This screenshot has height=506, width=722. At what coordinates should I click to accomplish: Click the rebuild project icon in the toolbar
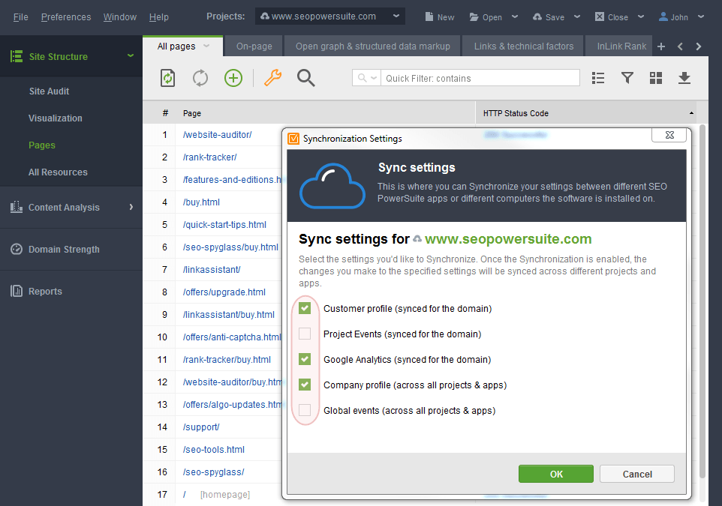167,78
